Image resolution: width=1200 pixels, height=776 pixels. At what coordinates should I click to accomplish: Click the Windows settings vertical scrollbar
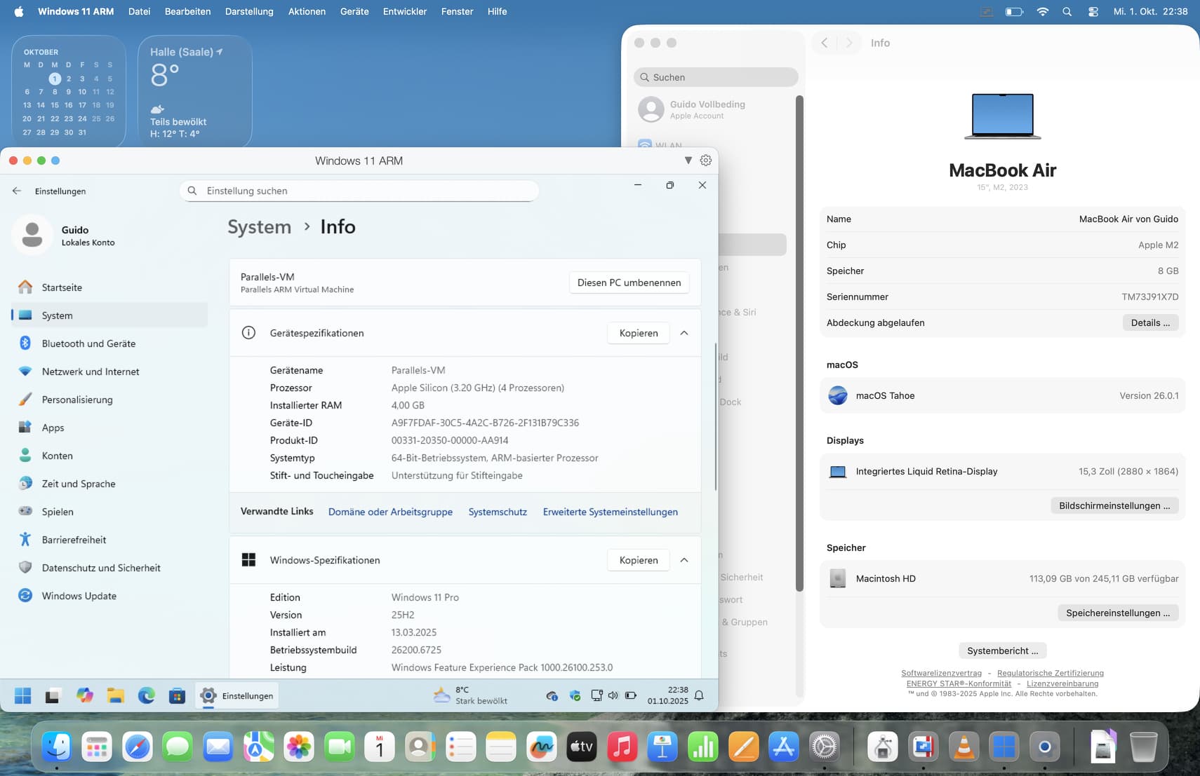click(715, 417)
